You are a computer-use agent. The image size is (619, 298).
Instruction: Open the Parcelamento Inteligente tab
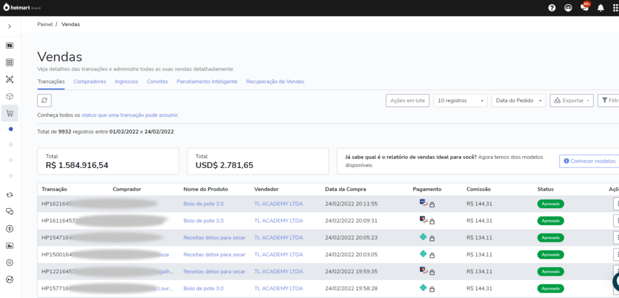(x=207, y=82)
